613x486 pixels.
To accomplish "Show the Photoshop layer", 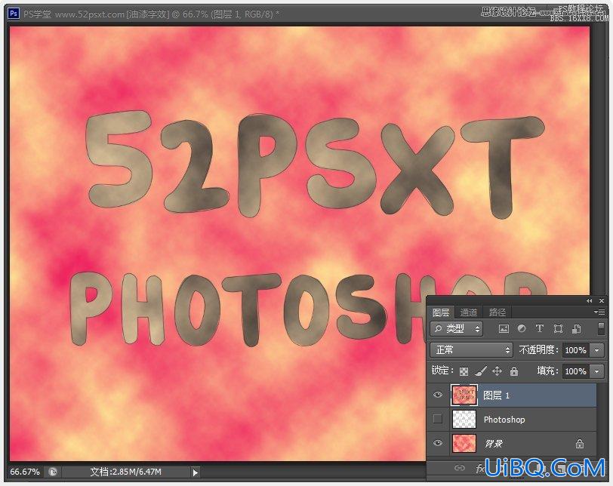I will [438, 419].
